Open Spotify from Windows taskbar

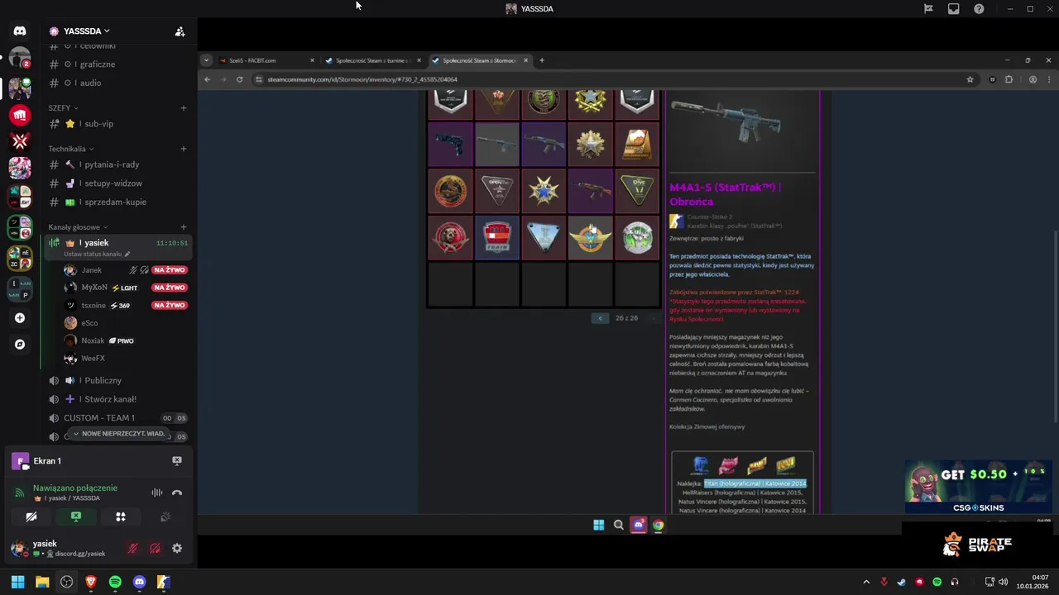(x=115, y=582)
